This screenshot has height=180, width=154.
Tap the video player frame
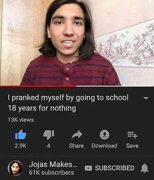(x=77, y=43)
